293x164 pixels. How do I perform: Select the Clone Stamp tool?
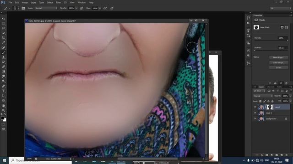point(3,57)
